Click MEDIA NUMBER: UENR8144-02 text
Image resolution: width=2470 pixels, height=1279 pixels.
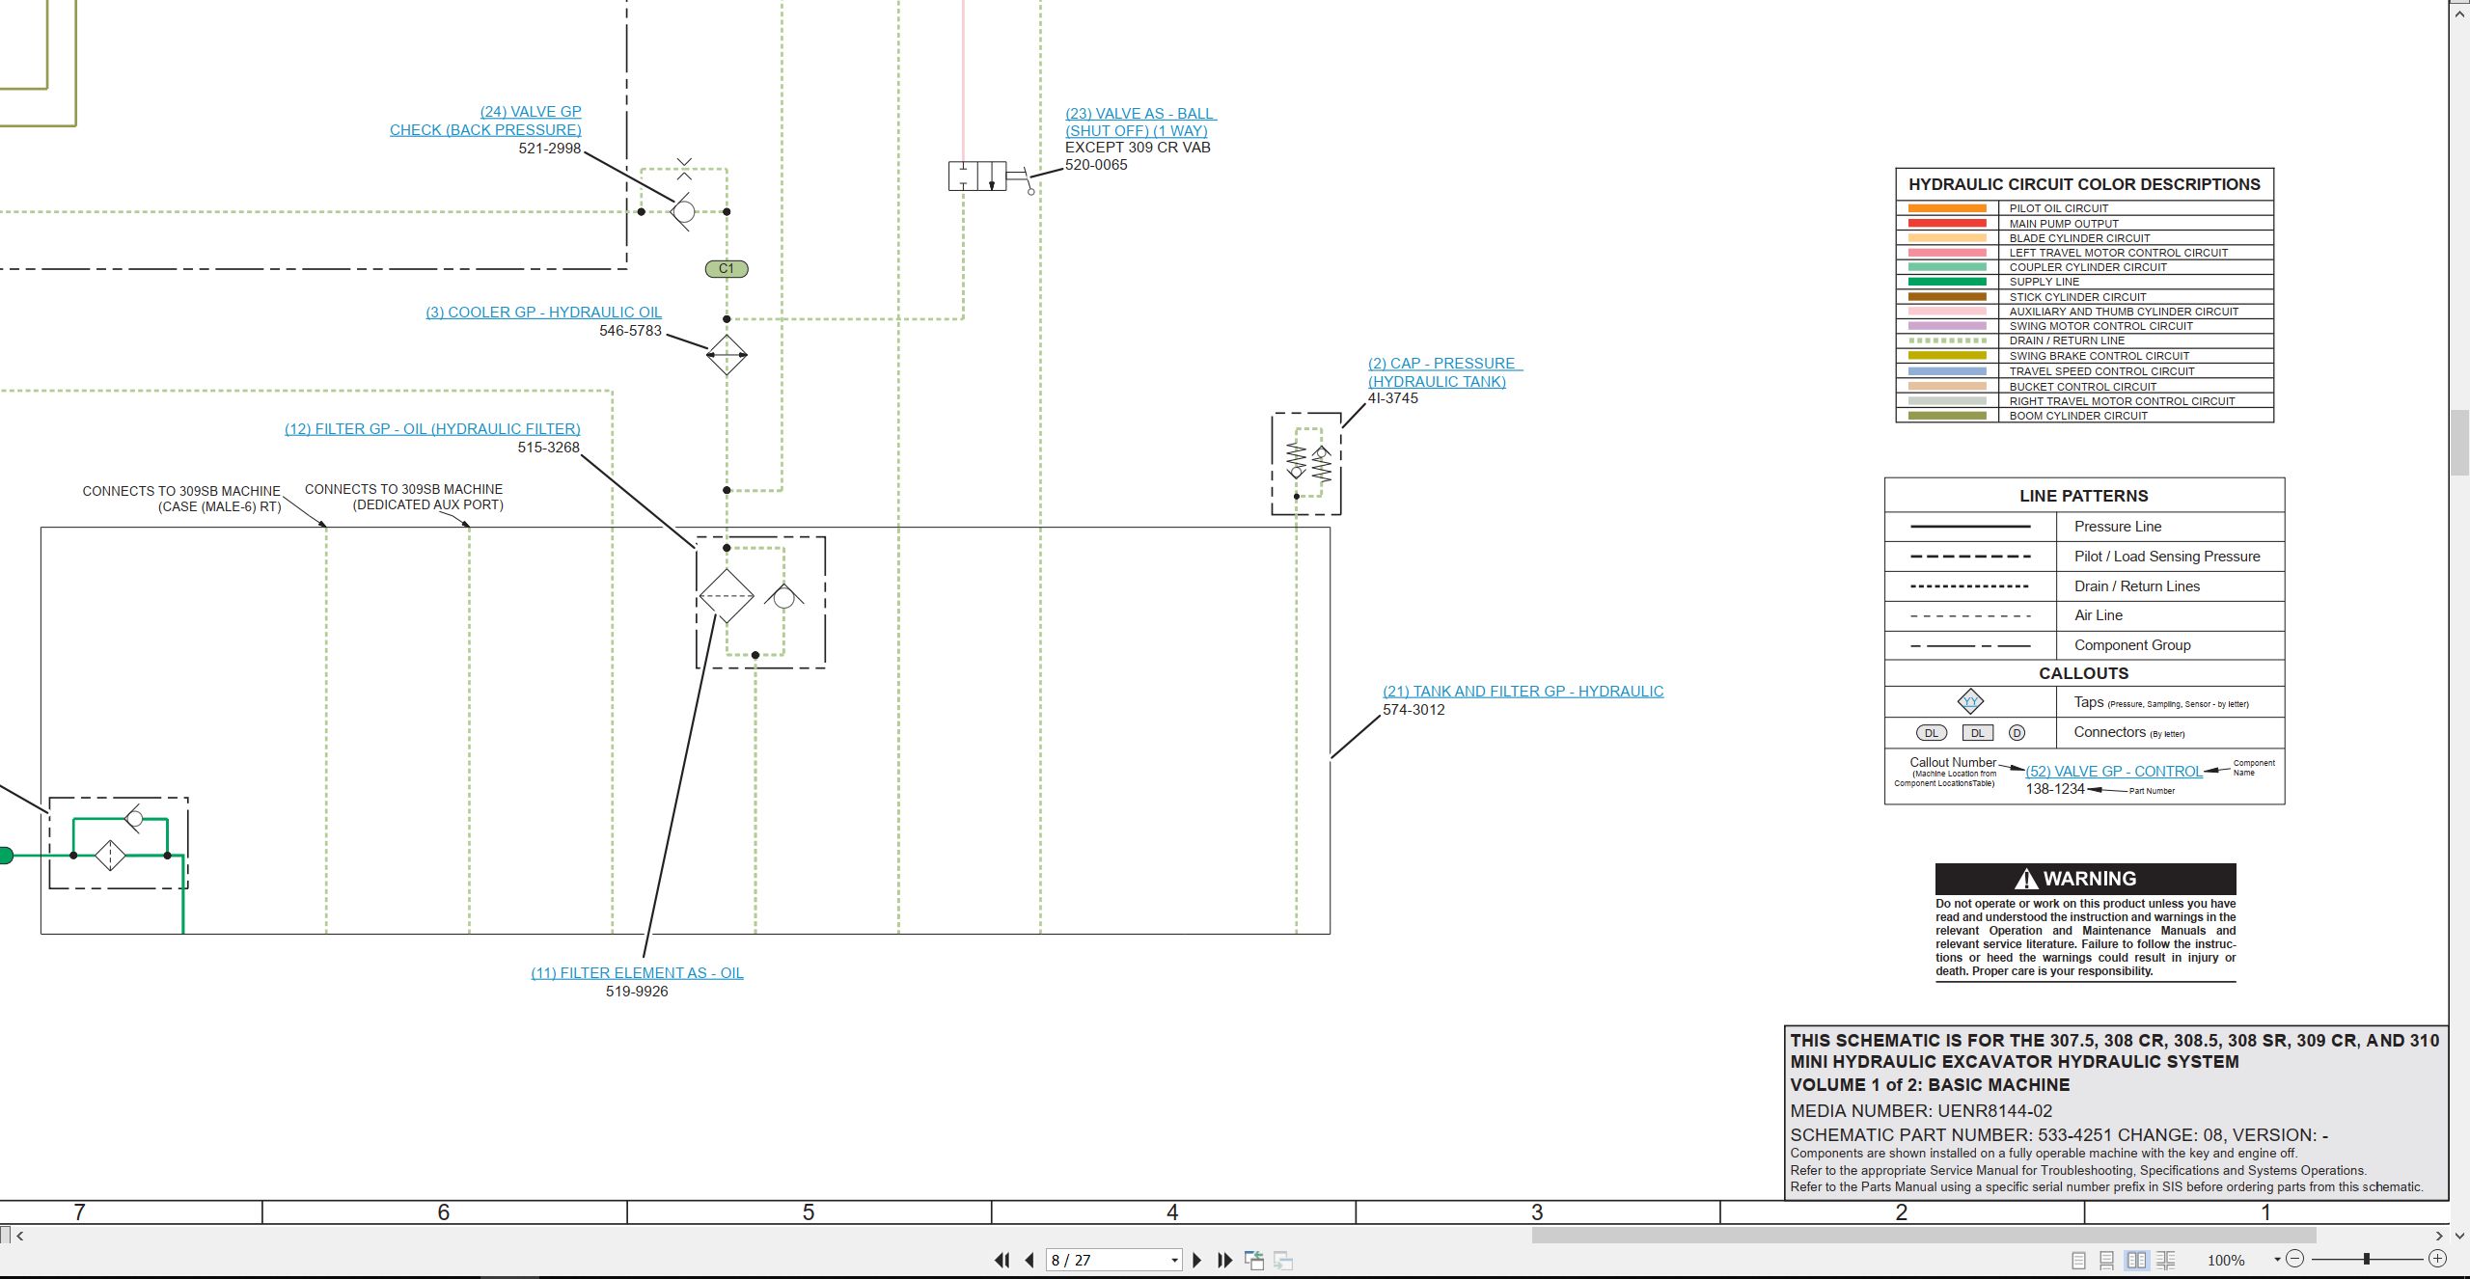(1921, 1111)
